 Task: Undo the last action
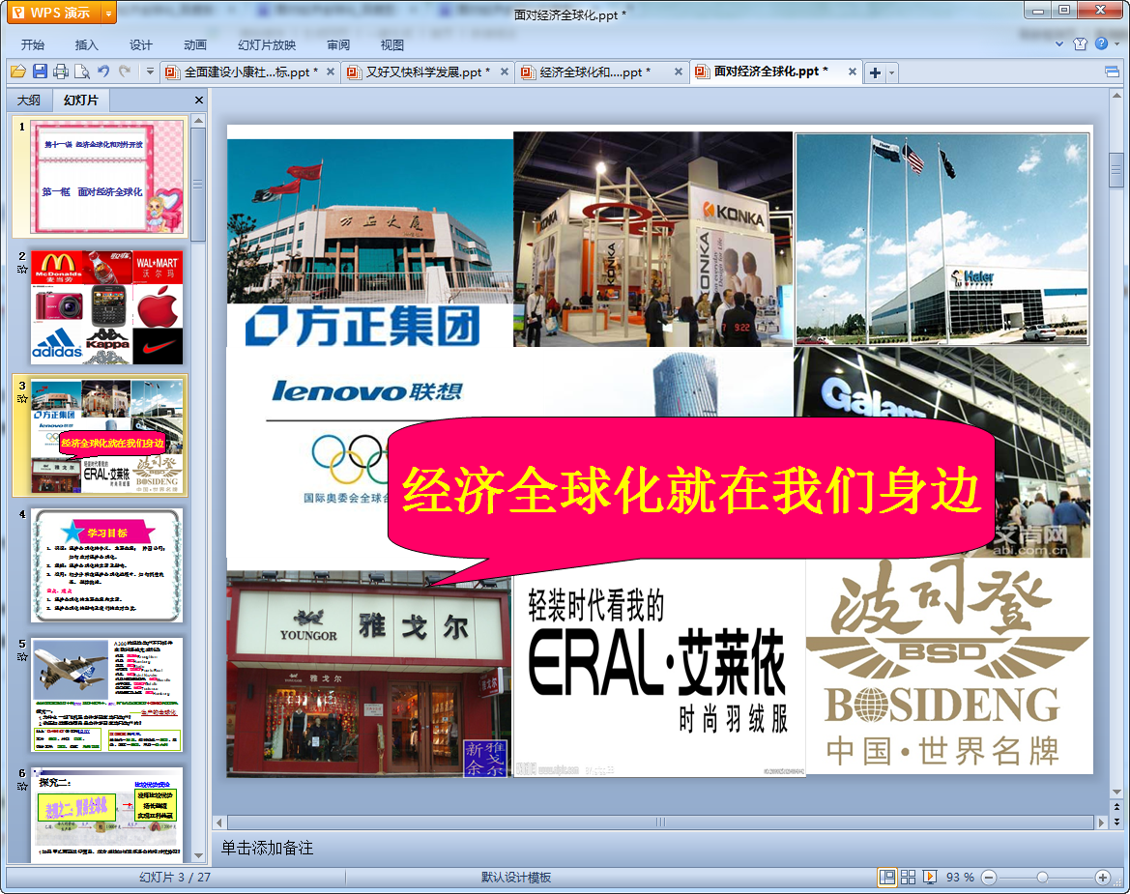(103, 72)
